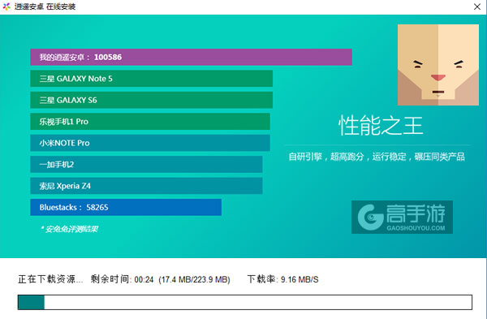Click the 安兔兔评测结果 footnote
487x319 pixels.
(x=69, y=229)
